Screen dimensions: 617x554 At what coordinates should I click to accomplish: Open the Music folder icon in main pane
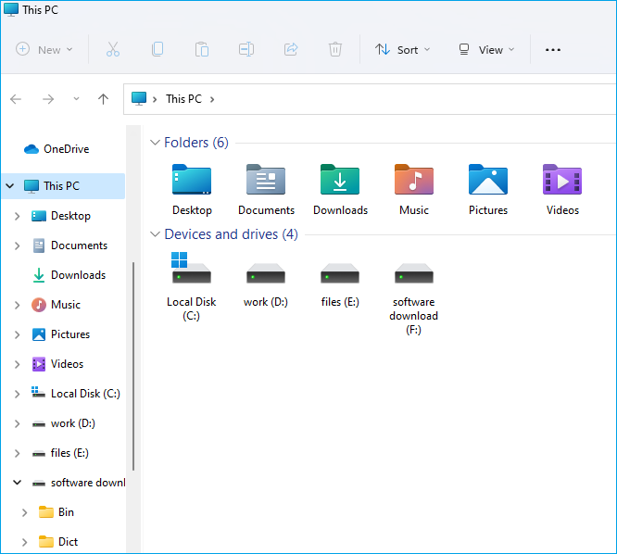(414, 181)
